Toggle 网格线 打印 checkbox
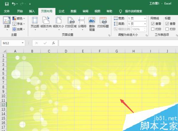Image resolution: width=178 pixels, height=131 pixels. tap(153, 29)
